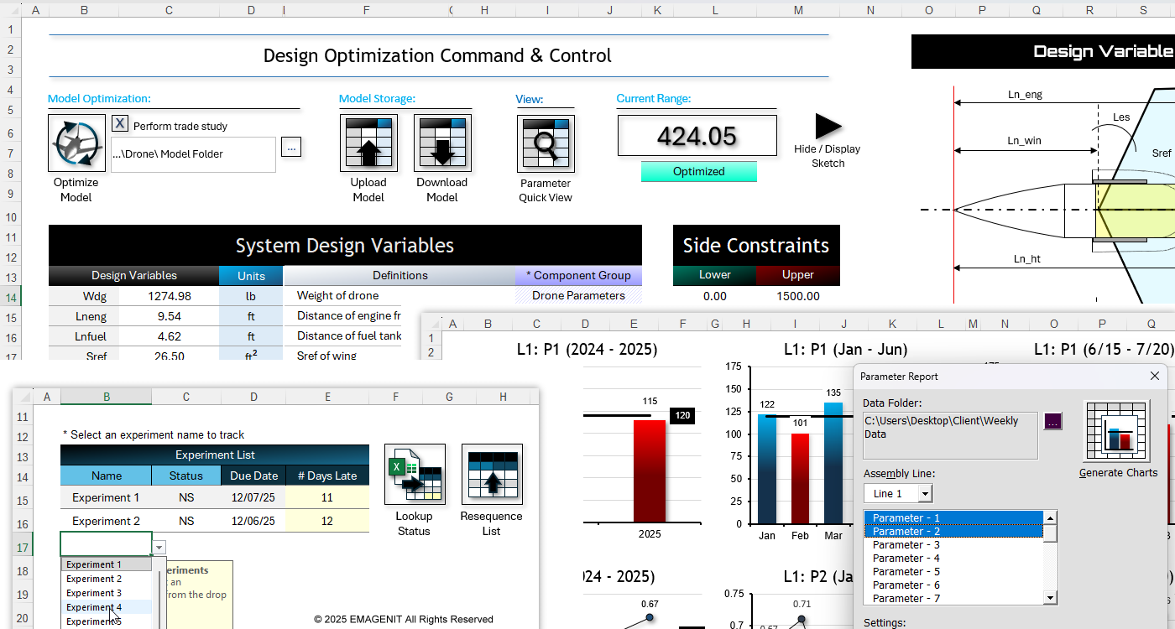Viewport: 1175px width, 629px height.
Task: Click the Optimized status button
Action: (697, 171)
